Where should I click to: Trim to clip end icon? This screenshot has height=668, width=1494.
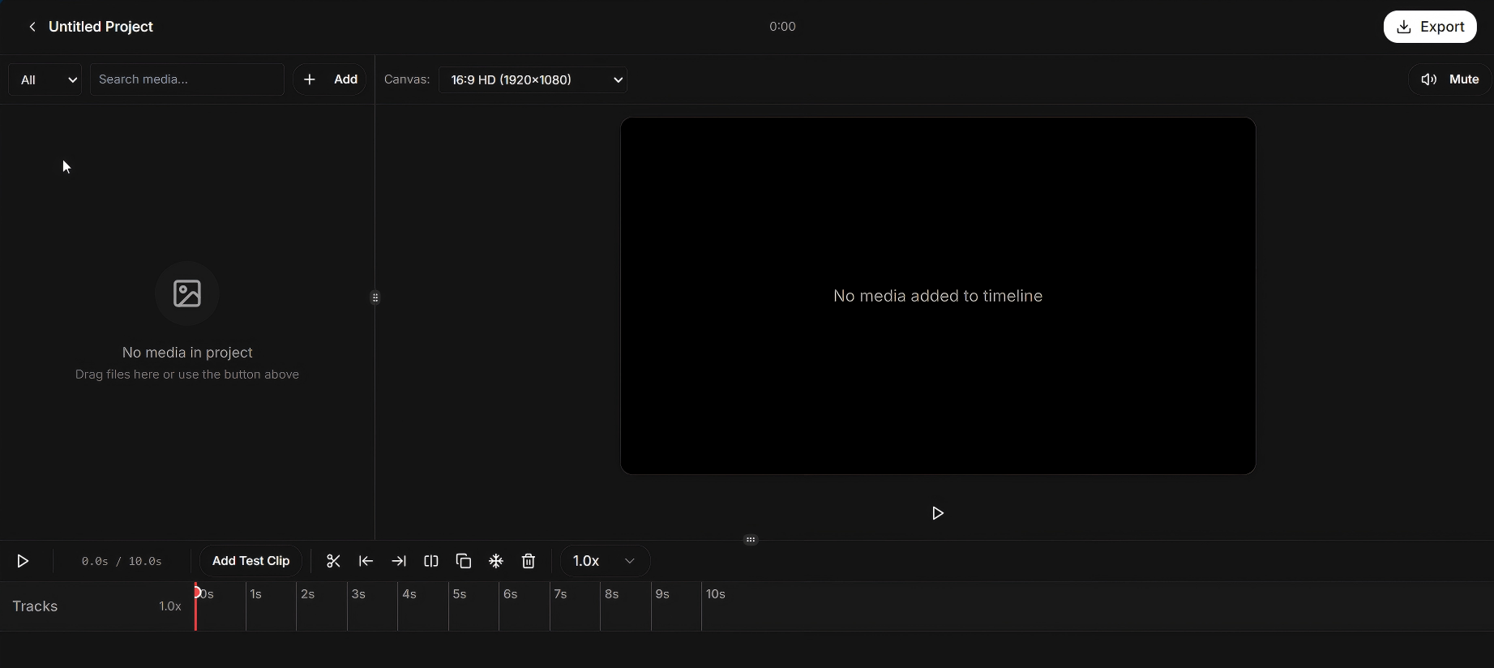tap(398, 561)
